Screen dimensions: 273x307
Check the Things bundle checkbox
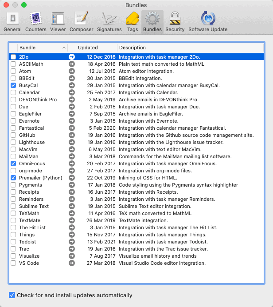pyautogui.click(x=13, y=235)
